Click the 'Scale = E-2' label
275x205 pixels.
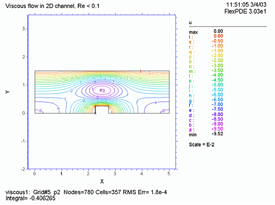(x=201, y=144)
